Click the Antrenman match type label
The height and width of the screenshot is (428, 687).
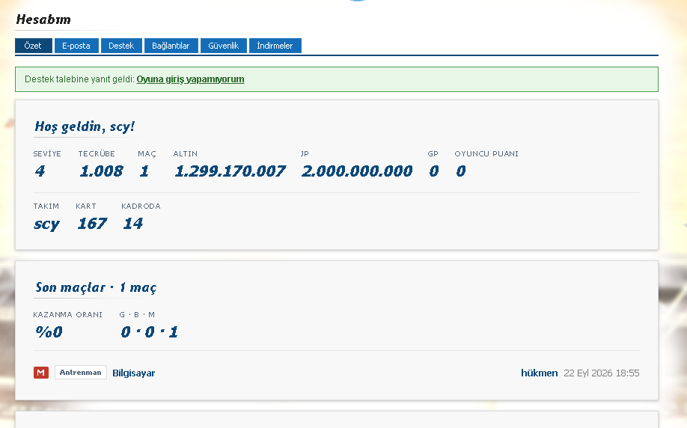[81, 373]
